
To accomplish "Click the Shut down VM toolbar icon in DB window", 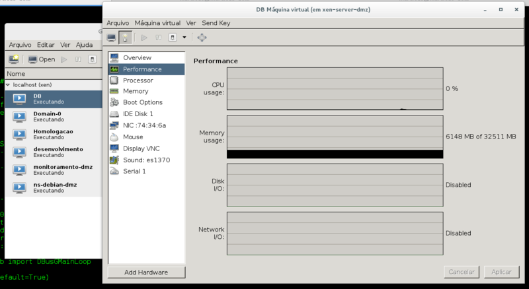I will 173,38.
